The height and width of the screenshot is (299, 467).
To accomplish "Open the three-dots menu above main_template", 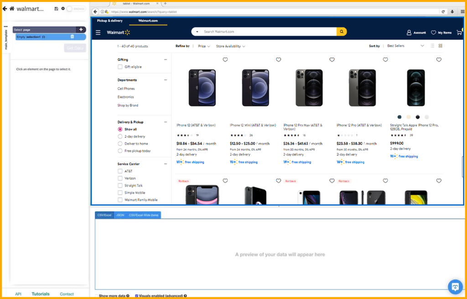I will 5,26.
